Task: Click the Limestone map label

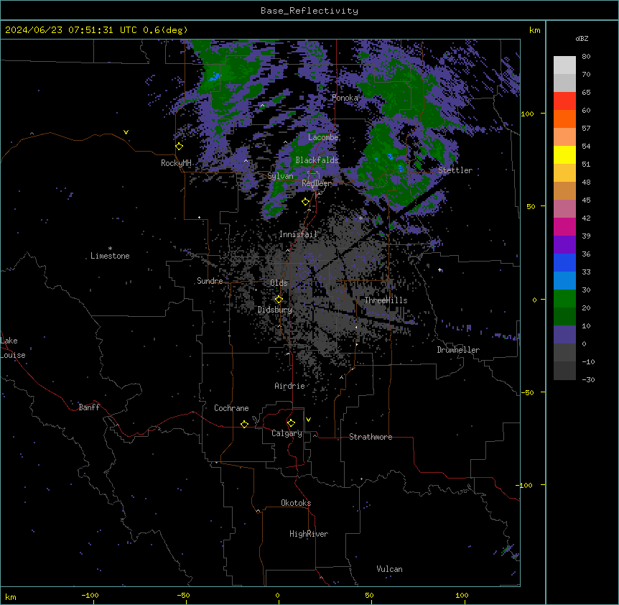Action: click(110, 256)
